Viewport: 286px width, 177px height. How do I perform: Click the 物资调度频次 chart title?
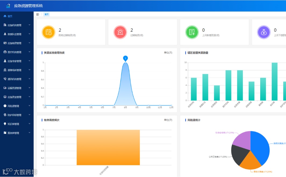tap(52, 120)
